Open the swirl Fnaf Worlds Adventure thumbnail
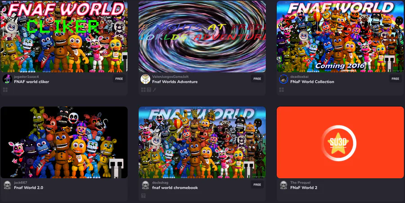The height and width of the screenshot is (203, 405). tap(202, 36)
